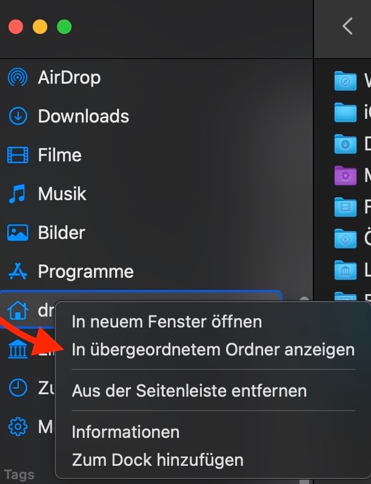The height and width of the screenshot is (484, 371).
Task: Click the Tags section header
Action: [19, 475]
